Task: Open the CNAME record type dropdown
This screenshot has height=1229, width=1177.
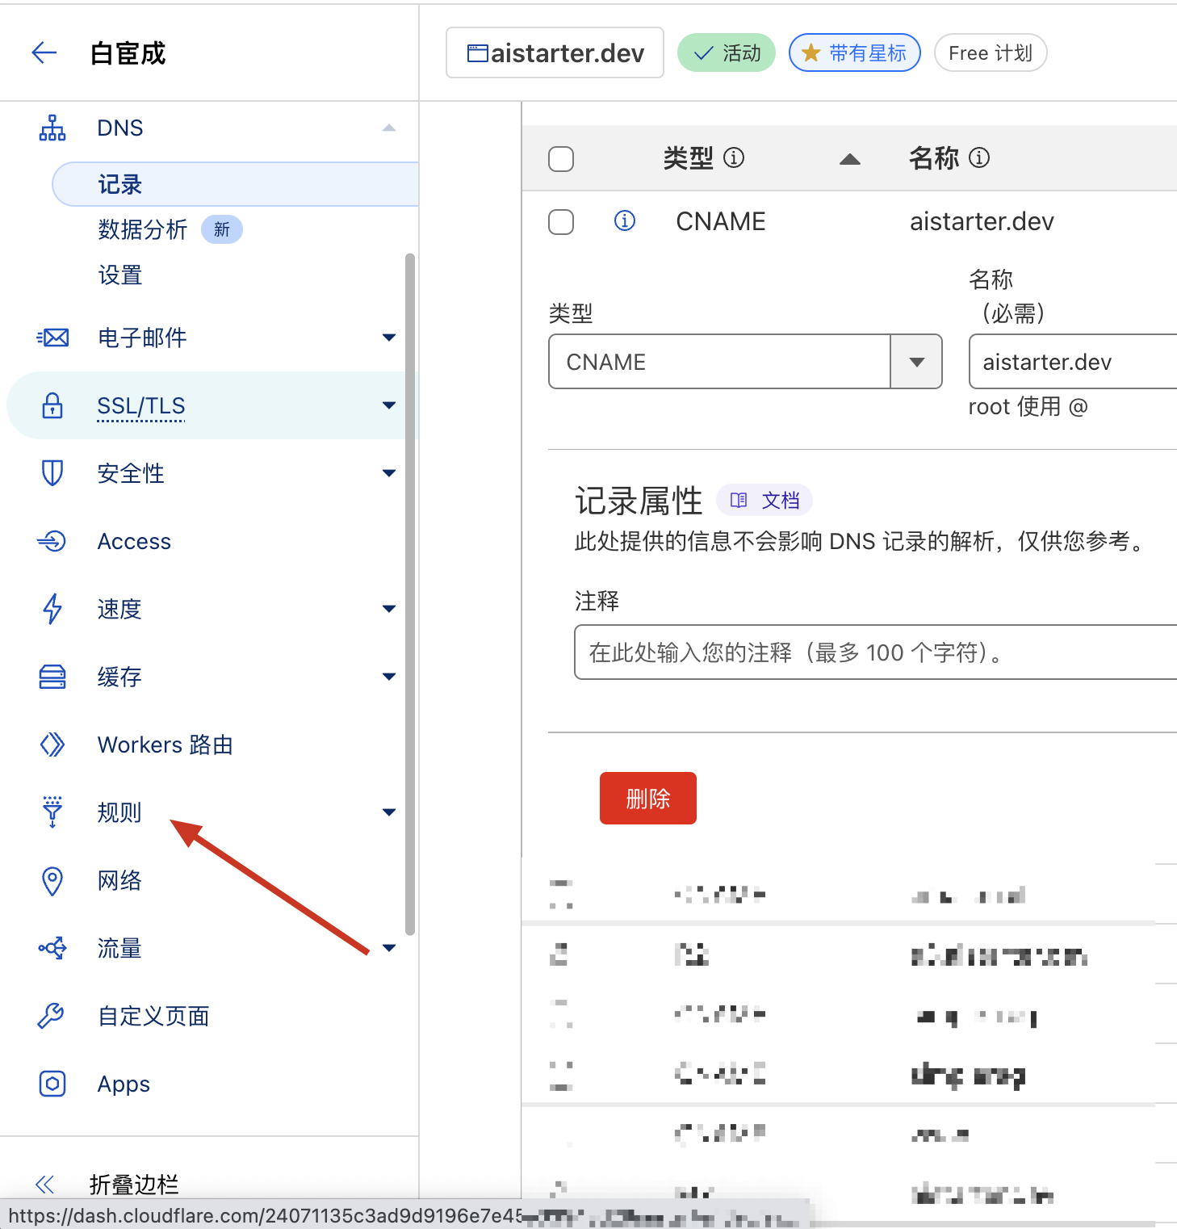Action: 916,361
